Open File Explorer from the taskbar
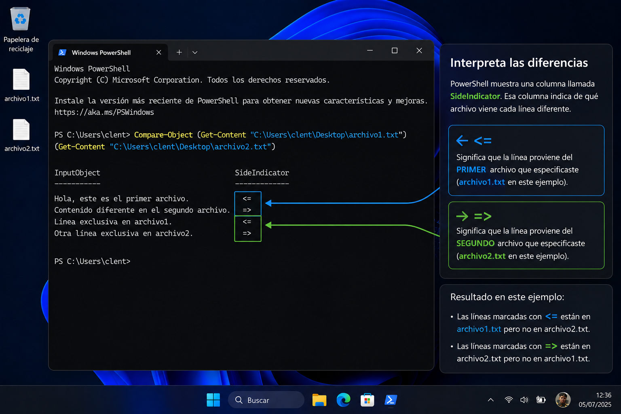The height and width of the screenshot is (414, 621). 319,400
